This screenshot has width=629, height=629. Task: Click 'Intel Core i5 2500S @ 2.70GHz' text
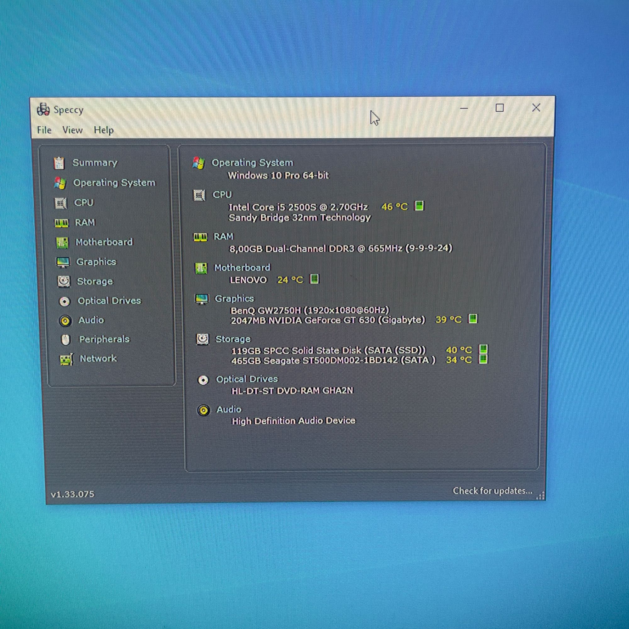[x=298, y=207]
